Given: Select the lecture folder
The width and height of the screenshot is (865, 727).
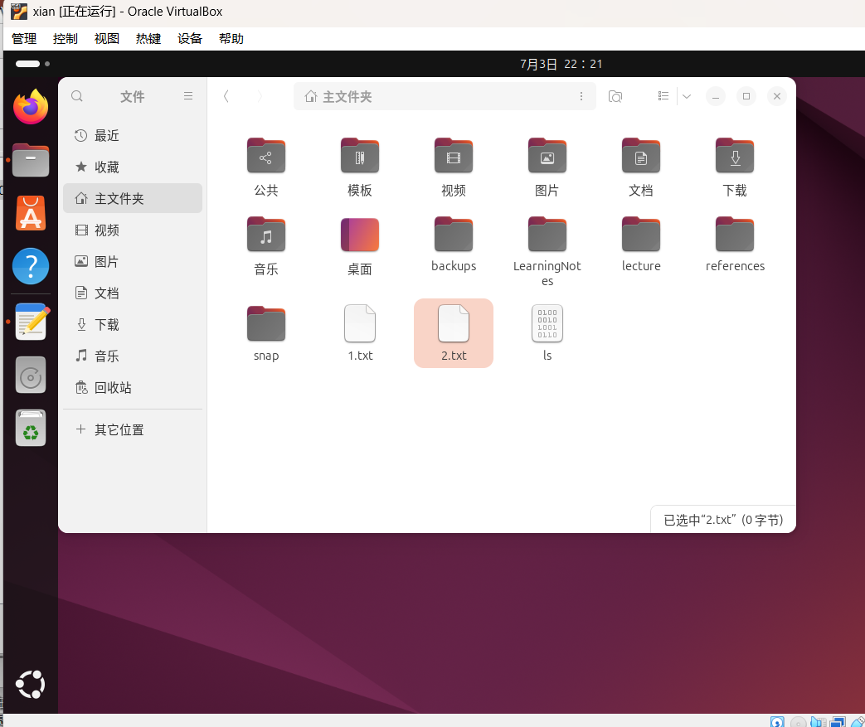Looking at the screenshot, I should tap(641, 245).
